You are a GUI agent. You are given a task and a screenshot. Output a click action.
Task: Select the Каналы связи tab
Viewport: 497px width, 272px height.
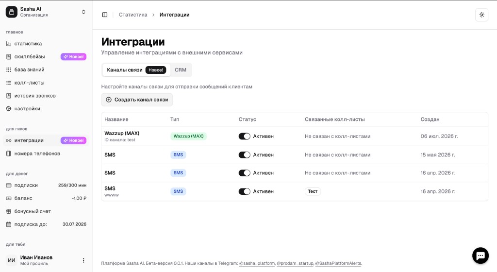136,70
